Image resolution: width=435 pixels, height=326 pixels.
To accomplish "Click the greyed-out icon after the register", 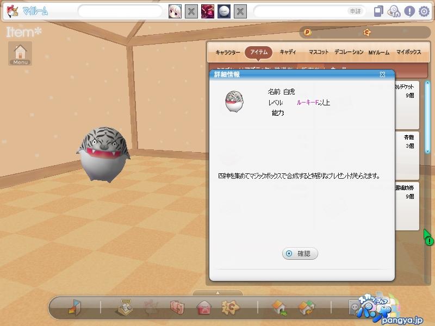I will click(151, 307).
